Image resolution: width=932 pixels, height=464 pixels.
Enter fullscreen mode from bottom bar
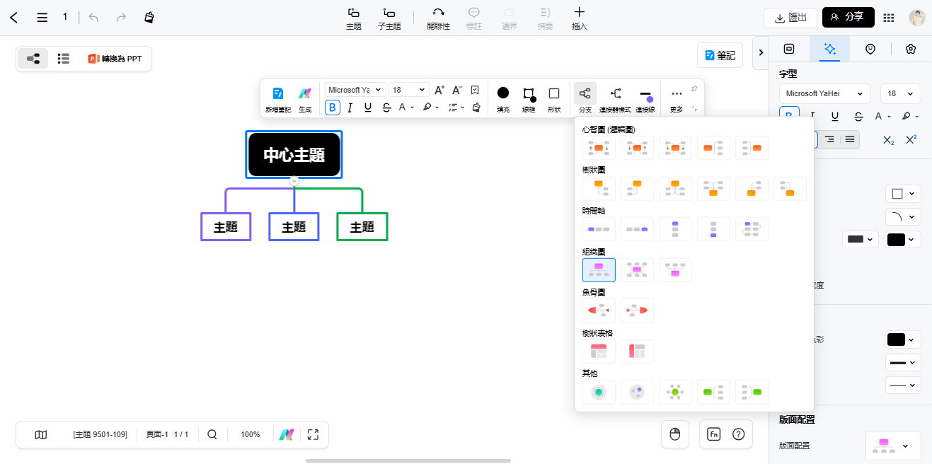(313, 435)
